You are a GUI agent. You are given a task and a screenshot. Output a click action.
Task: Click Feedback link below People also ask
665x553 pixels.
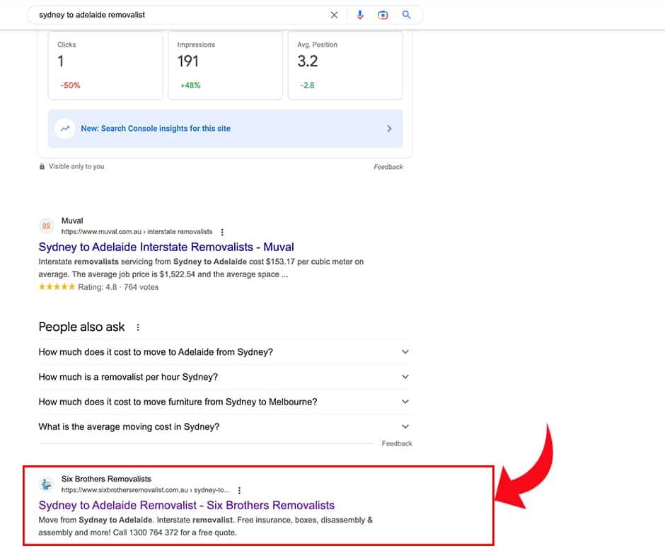coord(396,443)
